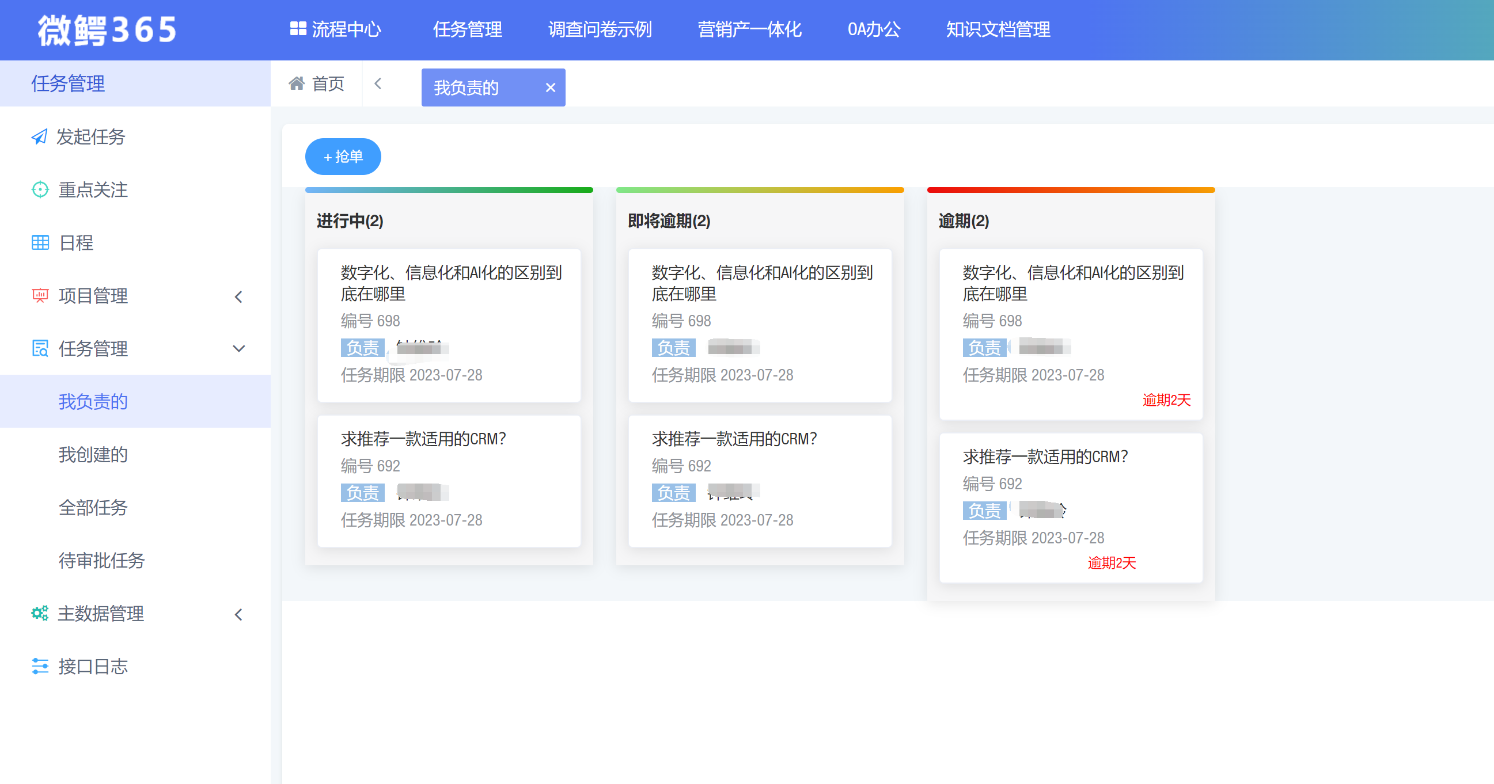This screenshot has height=784, width=1494.
Task: Click the presentation icon for 项目管理
Action: (40, 295)
